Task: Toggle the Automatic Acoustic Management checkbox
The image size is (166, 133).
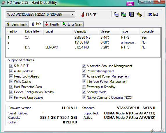Action: pyautogui.click(x=84, y=66)
